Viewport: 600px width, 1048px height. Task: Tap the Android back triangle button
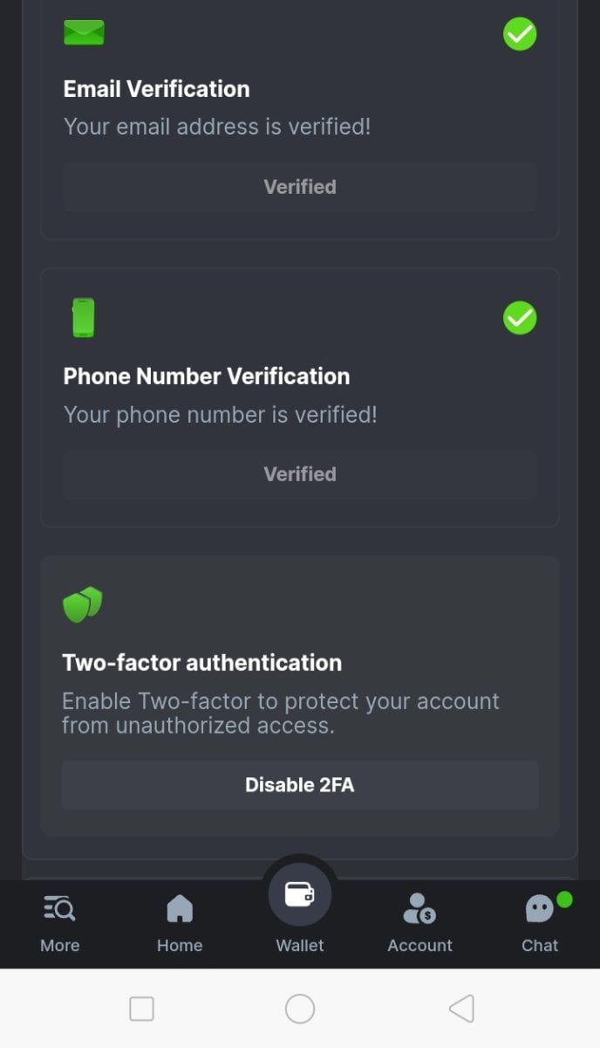pos(460,1009)
